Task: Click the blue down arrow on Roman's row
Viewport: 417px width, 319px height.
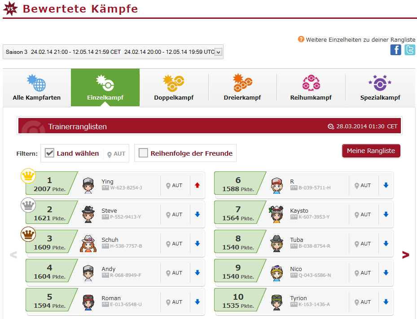Action: coord(198,302)
